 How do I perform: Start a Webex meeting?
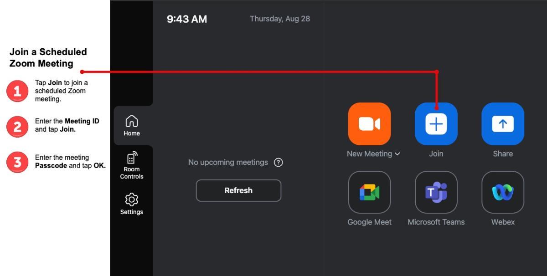pyautogui.click(x=502, y=192)
